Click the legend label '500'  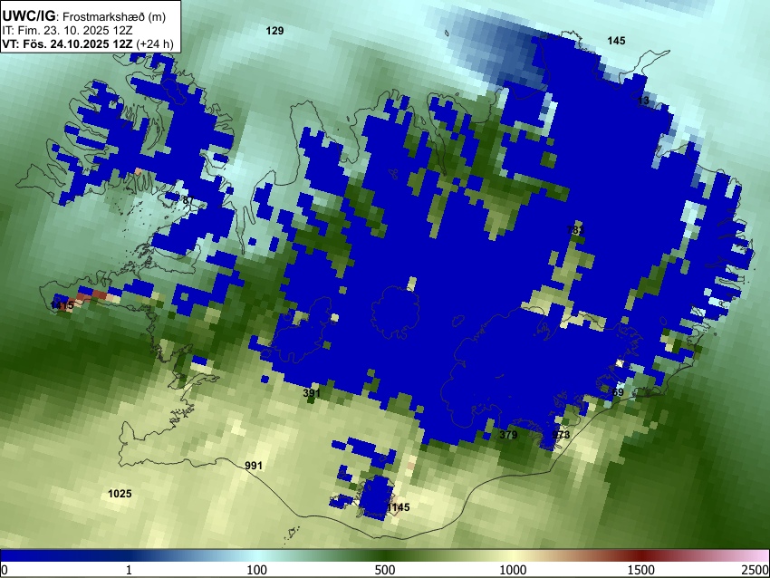pos(385,570)
